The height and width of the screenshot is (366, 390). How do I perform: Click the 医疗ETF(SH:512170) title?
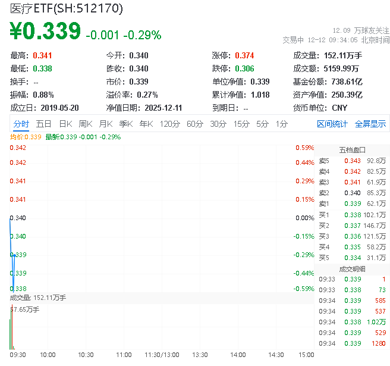pyautogui.click(x=67, y=8)
